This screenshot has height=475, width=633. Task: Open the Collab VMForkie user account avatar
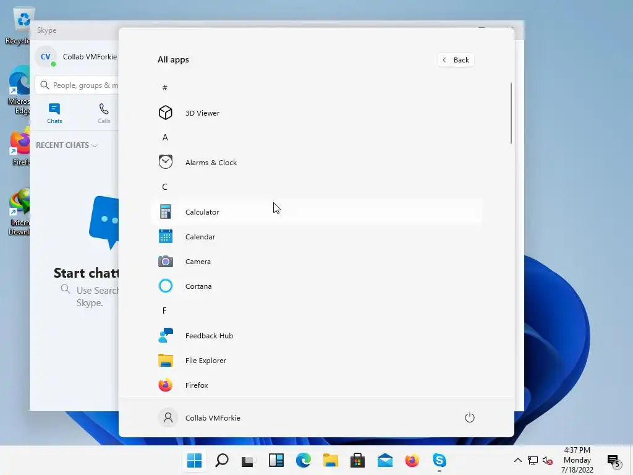168,417
